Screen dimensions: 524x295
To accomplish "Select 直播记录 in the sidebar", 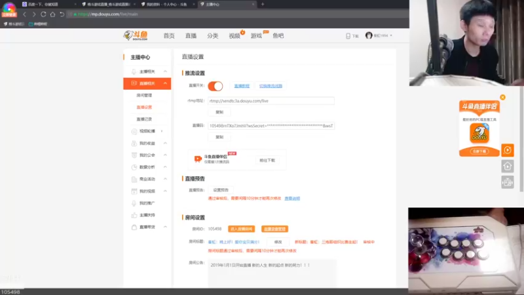I will pos(144,119).
